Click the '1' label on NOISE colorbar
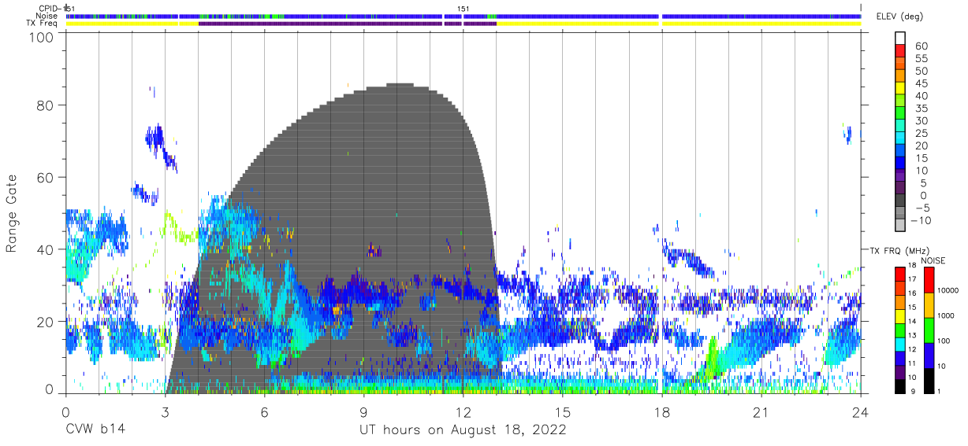This screenshot has width=968, height=446. [x=939, y=391]
